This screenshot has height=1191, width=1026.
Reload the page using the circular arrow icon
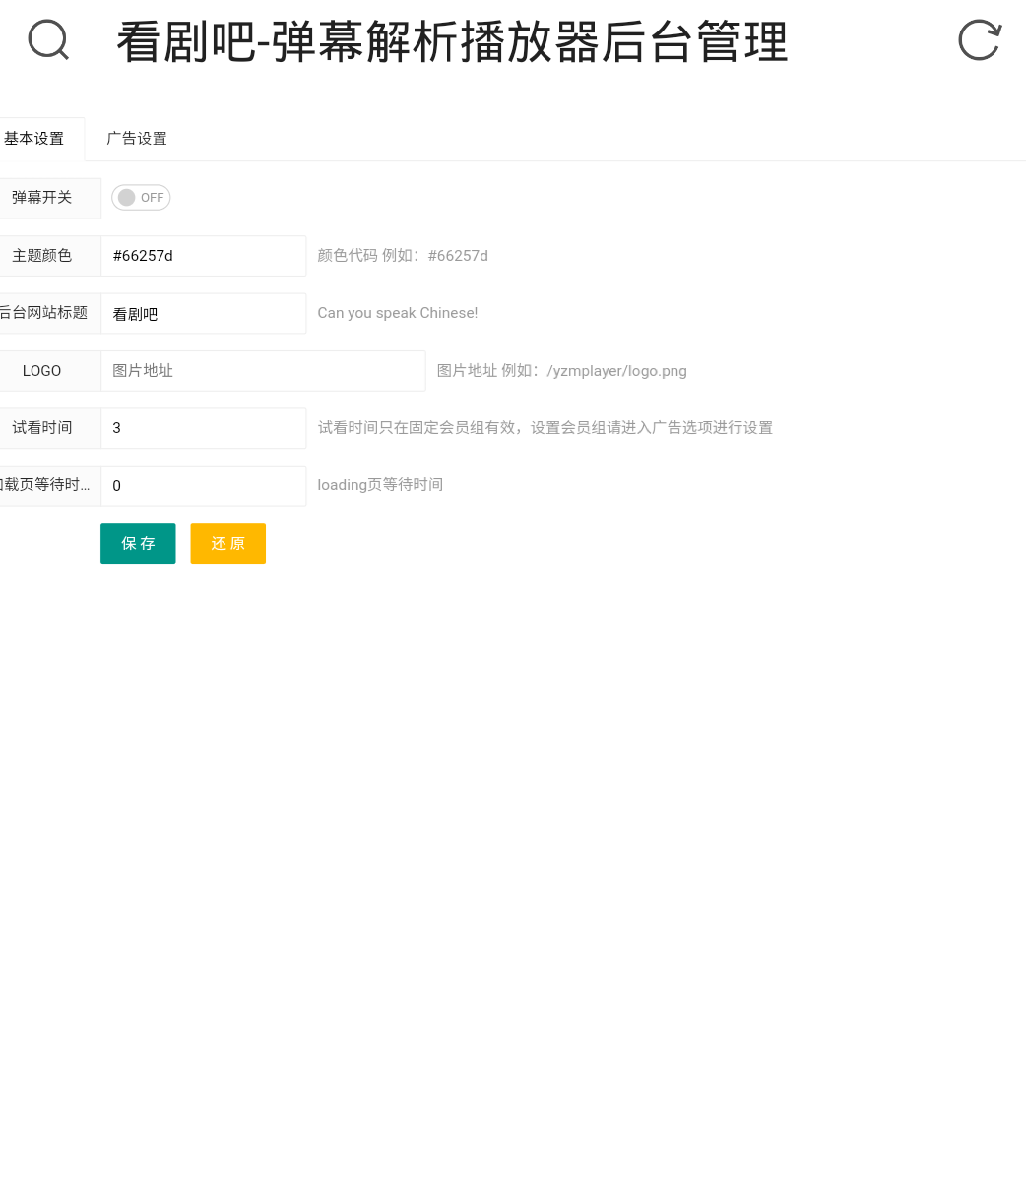tap(979, 40)
